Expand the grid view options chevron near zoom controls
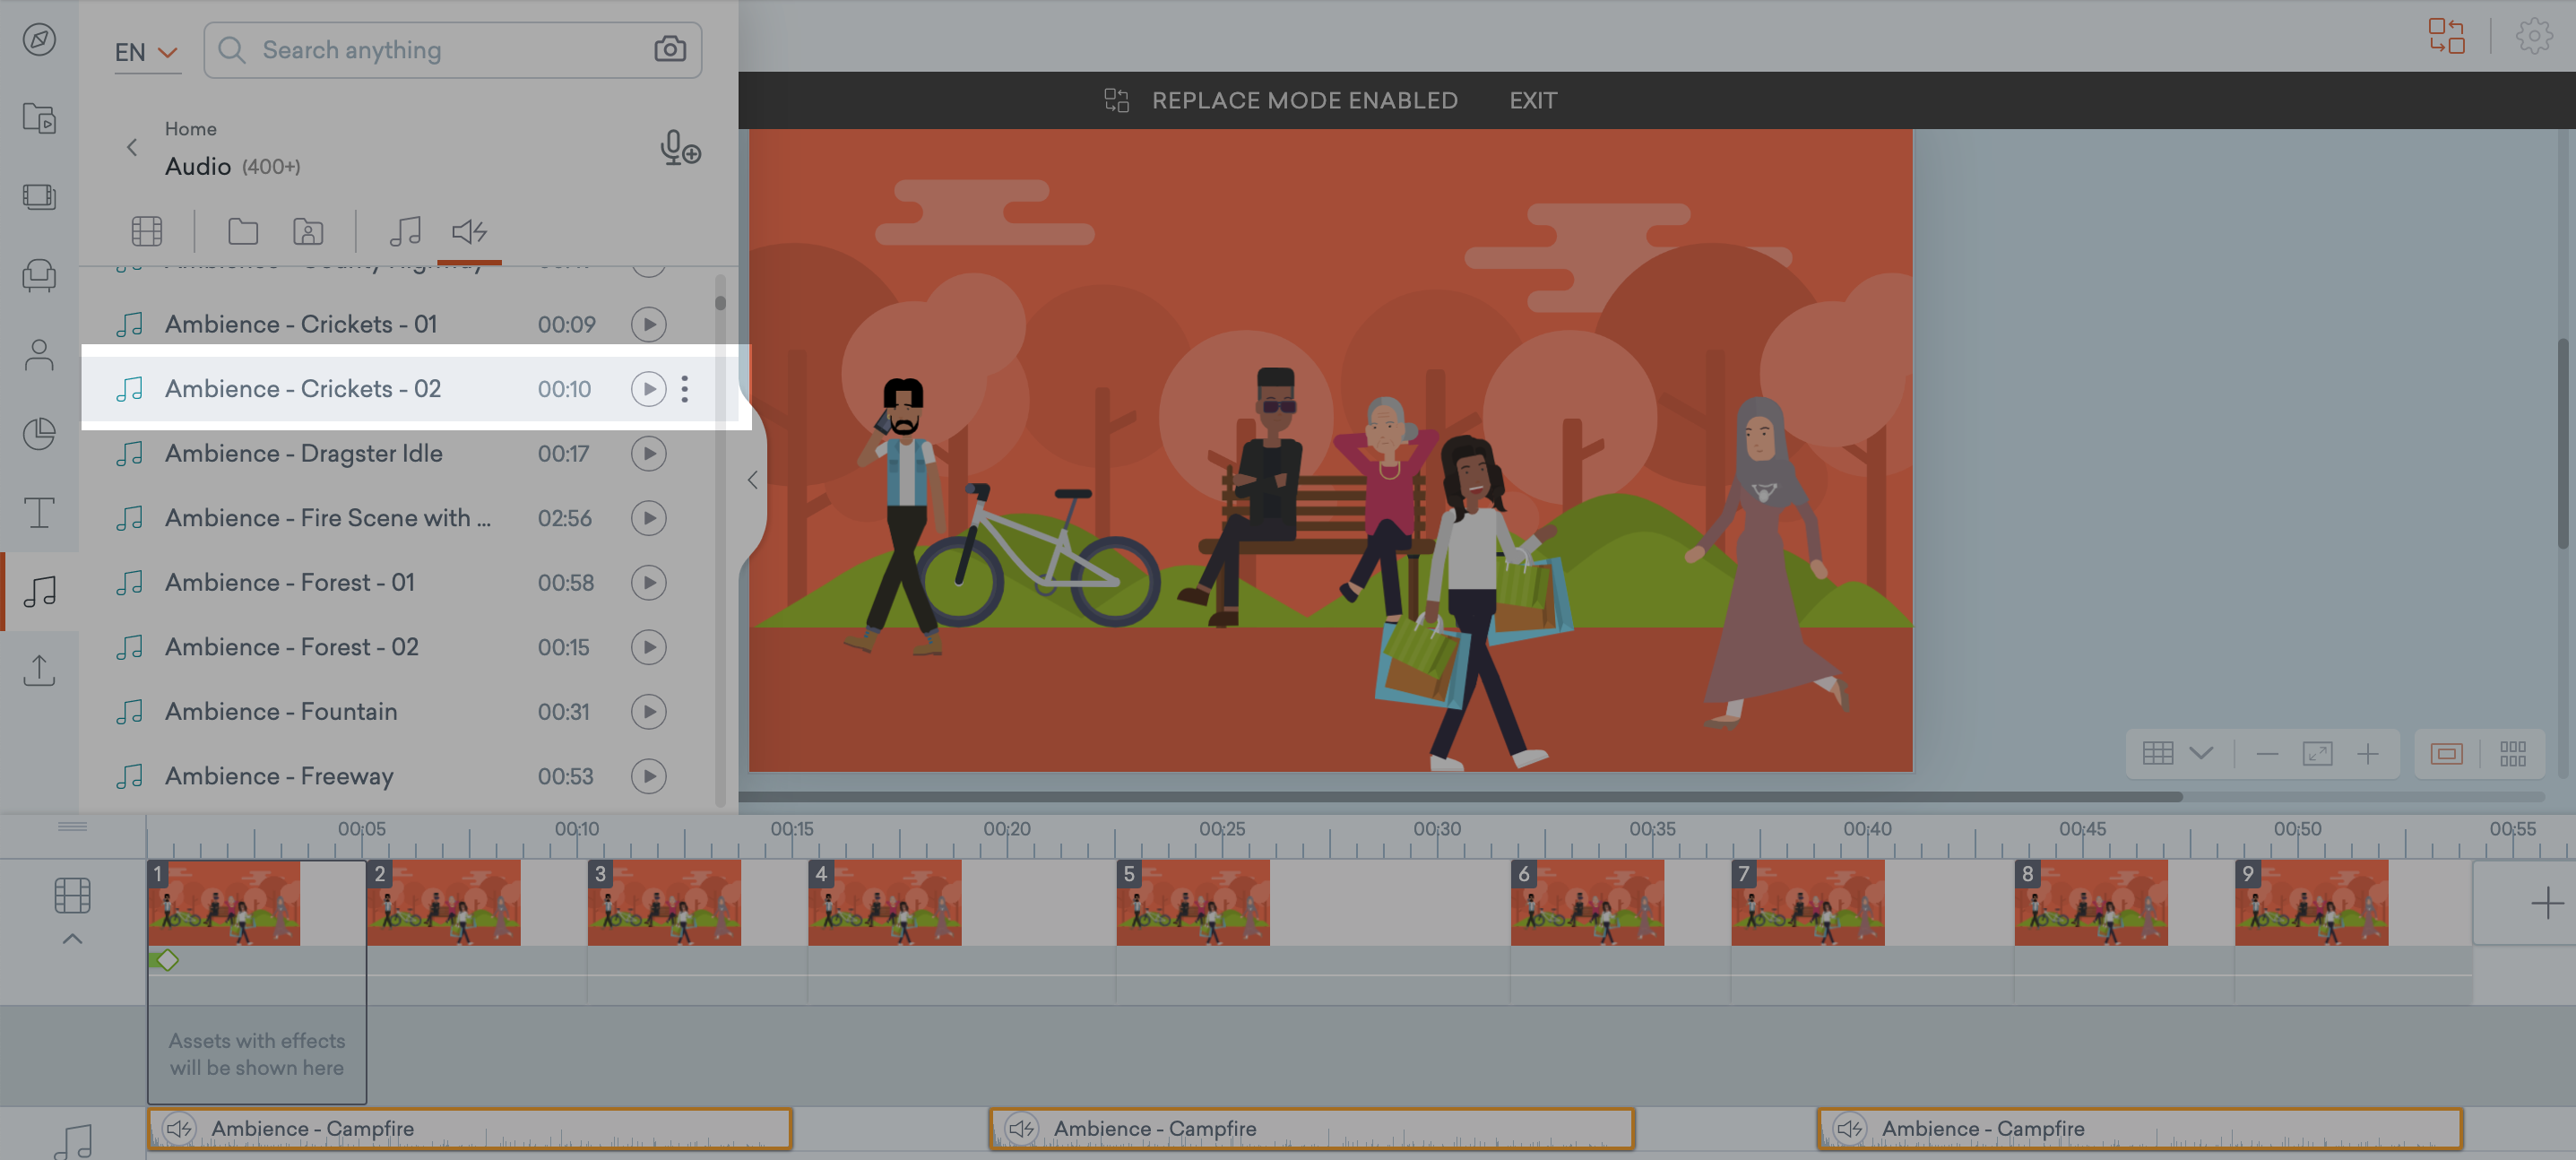The image size is (2576, 1160). point(2201,753)
